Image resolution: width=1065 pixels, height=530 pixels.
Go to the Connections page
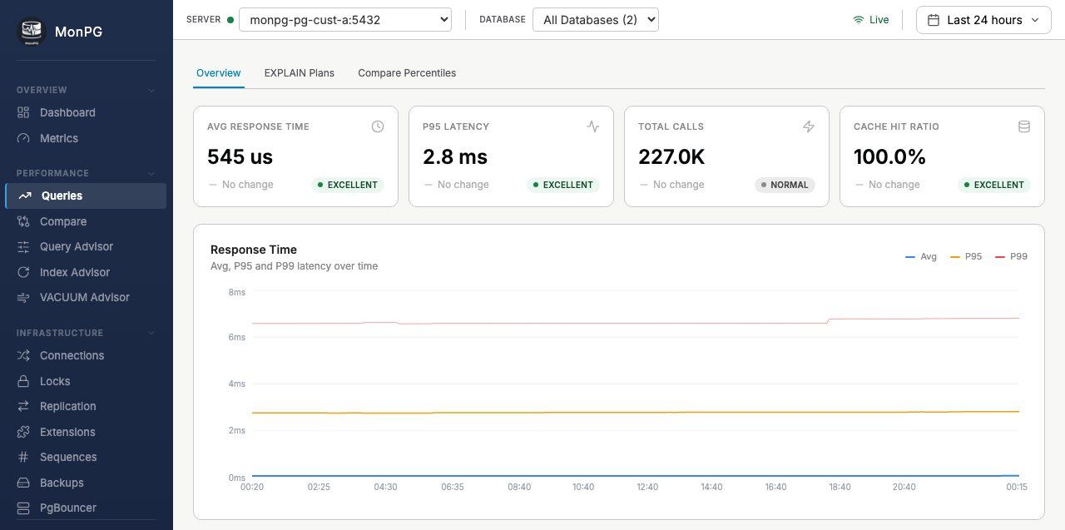(86, 355)
